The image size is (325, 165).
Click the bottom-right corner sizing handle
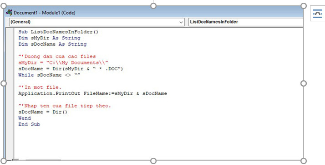pos(304,161)
